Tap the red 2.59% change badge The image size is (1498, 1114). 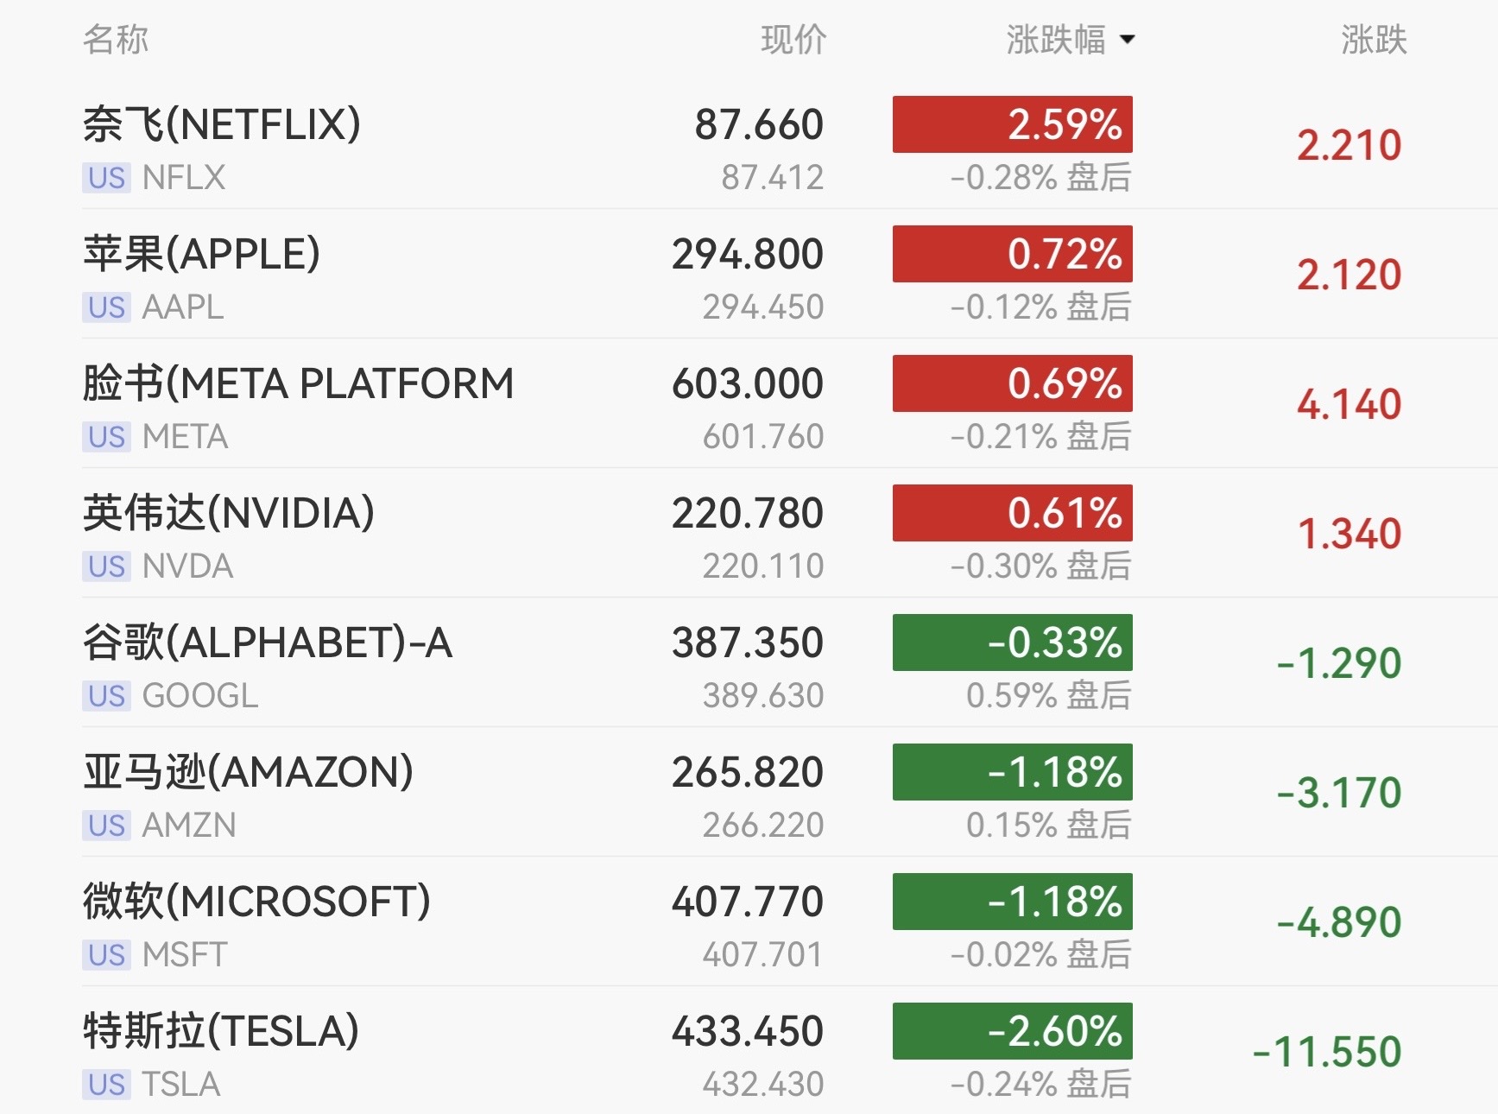click(x=1013, y=124)
